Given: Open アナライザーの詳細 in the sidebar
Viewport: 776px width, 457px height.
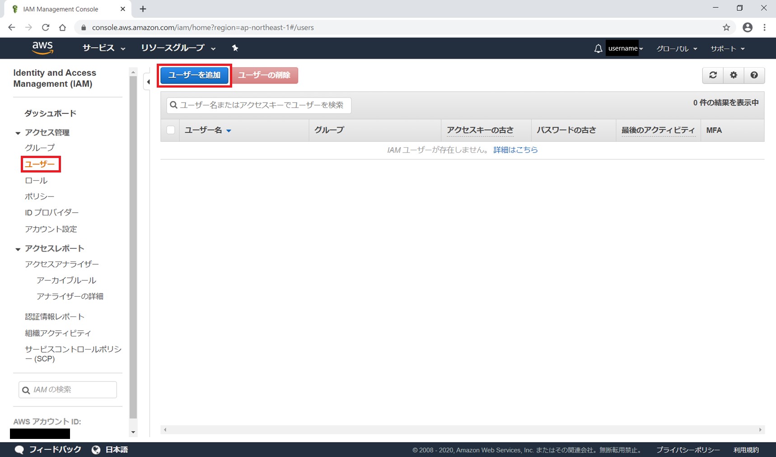Looking at the screenshot, I should coord(70,296).
